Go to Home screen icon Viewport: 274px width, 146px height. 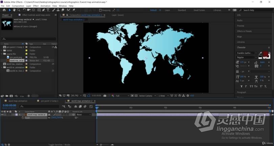click(x=4, y=10)
